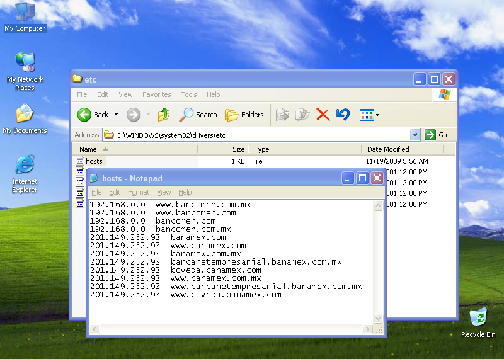504x359 pixels.
Task: Open File menu in Notepad
Action: coord(96,192)
